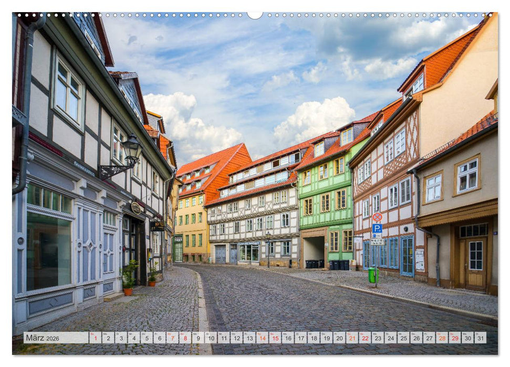Screen dimensions: 510x367
Task: Click the cobblestone street in the photo center
Action: 252,299
